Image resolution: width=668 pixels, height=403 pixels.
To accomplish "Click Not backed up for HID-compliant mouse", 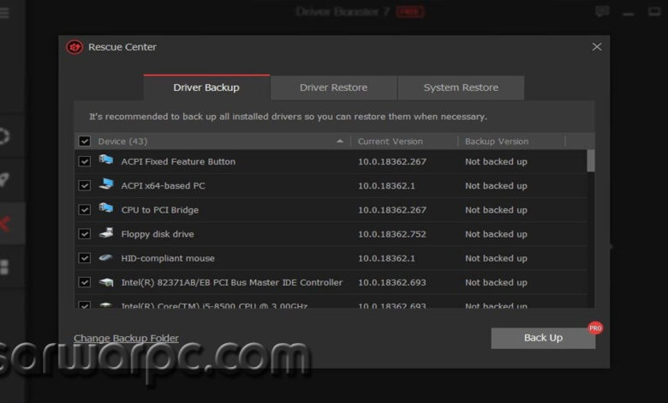I will pos(496,258).
